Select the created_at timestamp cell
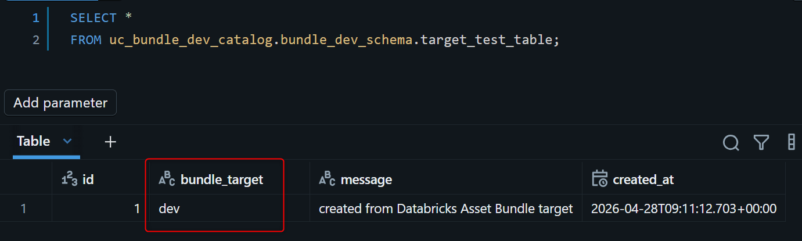This screenshot has height=241, width=802. click(x=684, y=208)
